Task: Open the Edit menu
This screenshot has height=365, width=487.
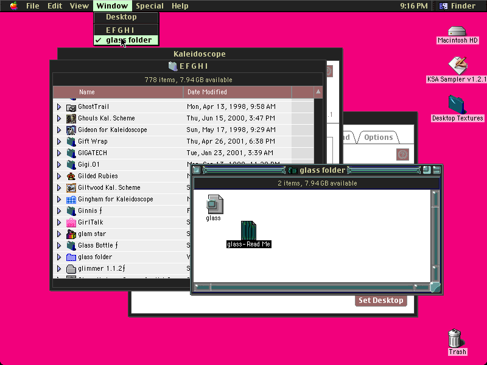Action: (x=55, y=6)
